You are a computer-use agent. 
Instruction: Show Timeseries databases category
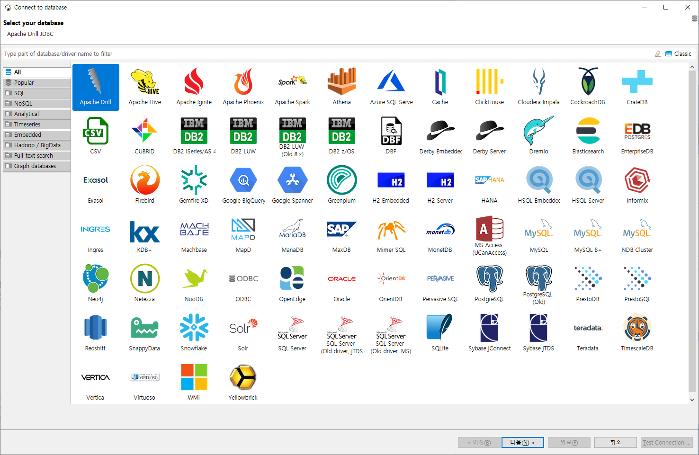37,125
